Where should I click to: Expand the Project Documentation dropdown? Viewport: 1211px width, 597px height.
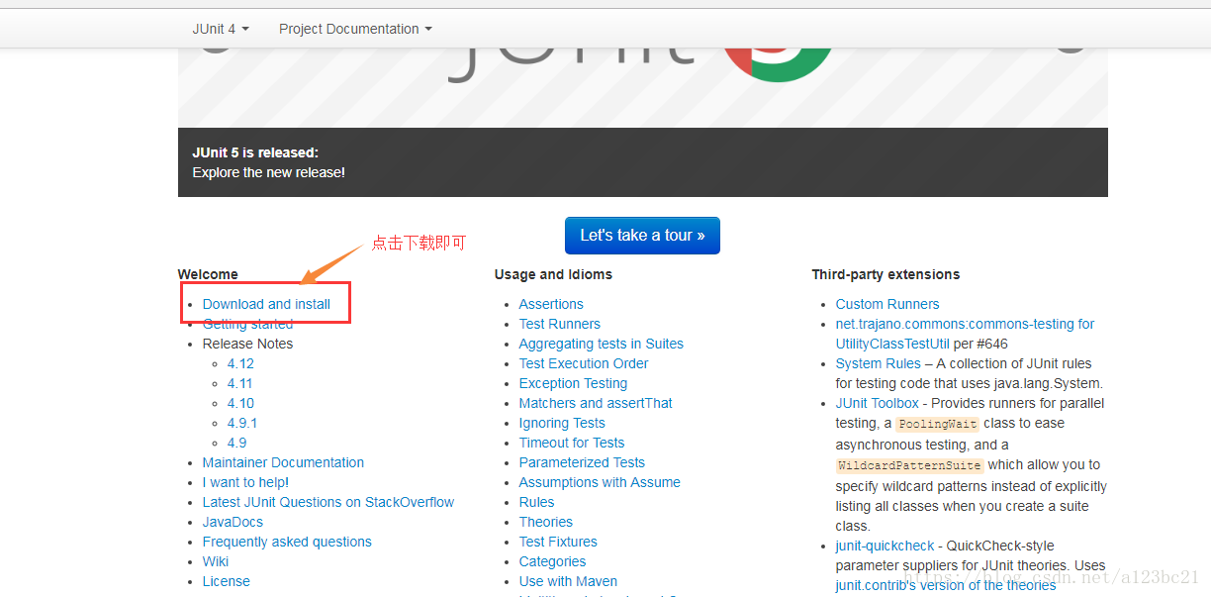[x=355, y=29]
